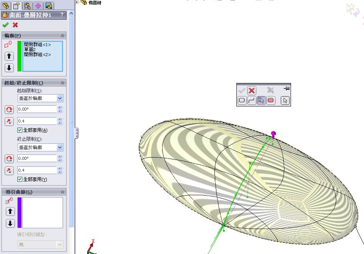Open the FeatureManager design tree tab
This screenshot has width=364, height=254.
pos(5,5)
